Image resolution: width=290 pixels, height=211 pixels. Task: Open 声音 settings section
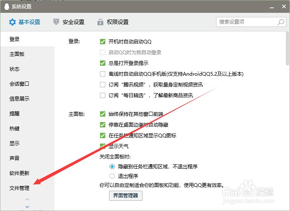coord(28,158)
